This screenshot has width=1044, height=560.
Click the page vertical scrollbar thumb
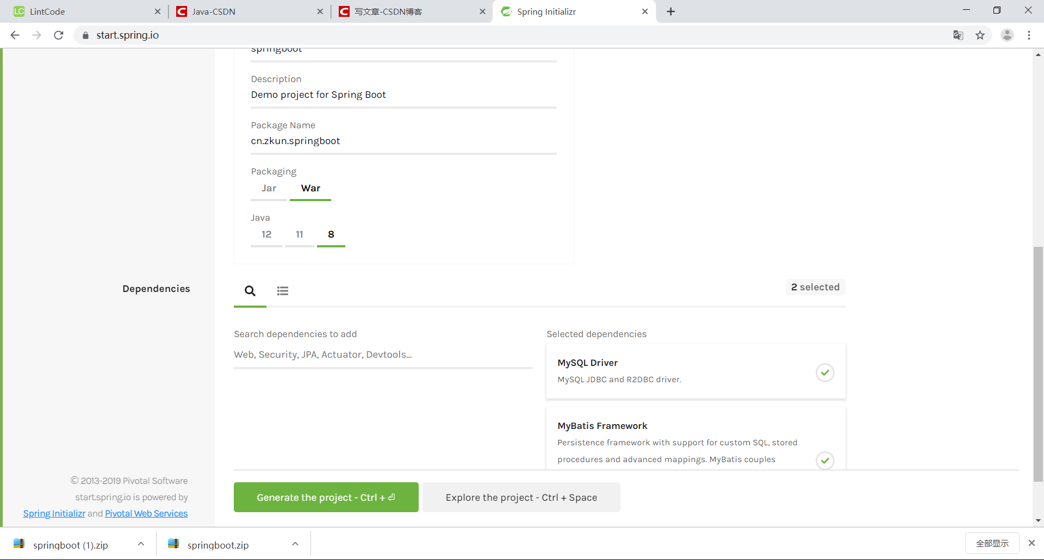tap(1038, 364)
